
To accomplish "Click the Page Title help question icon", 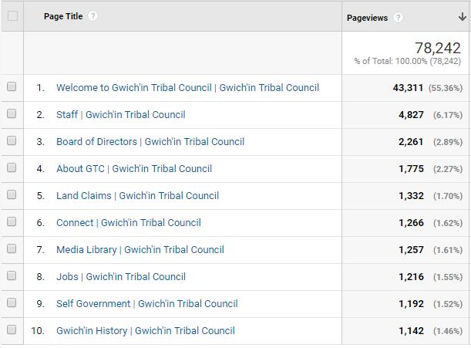I will [93, 16].
